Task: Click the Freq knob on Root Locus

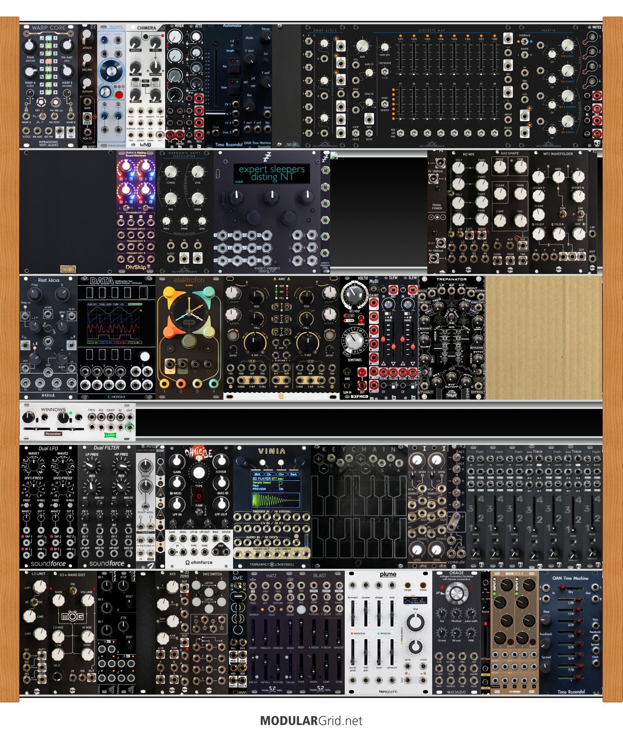Action: (x=34, y=295)
